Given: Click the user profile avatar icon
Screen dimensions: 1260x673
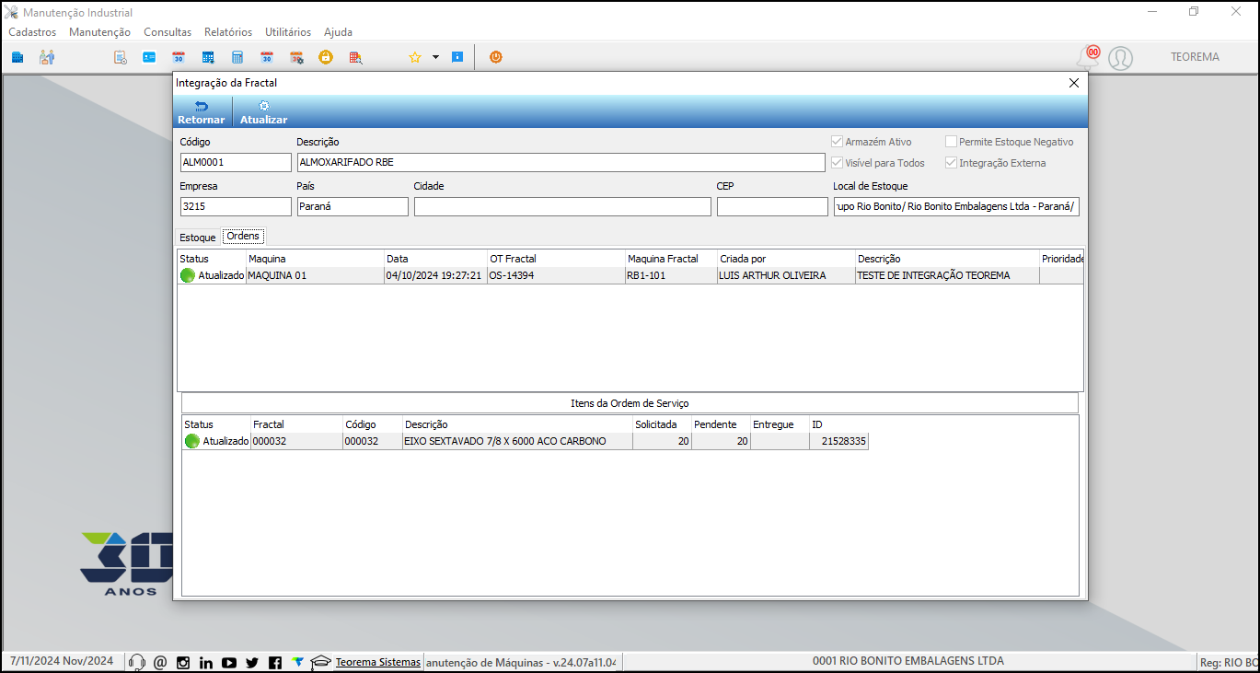Looking at the screenshot, I should coord(1120,58).
